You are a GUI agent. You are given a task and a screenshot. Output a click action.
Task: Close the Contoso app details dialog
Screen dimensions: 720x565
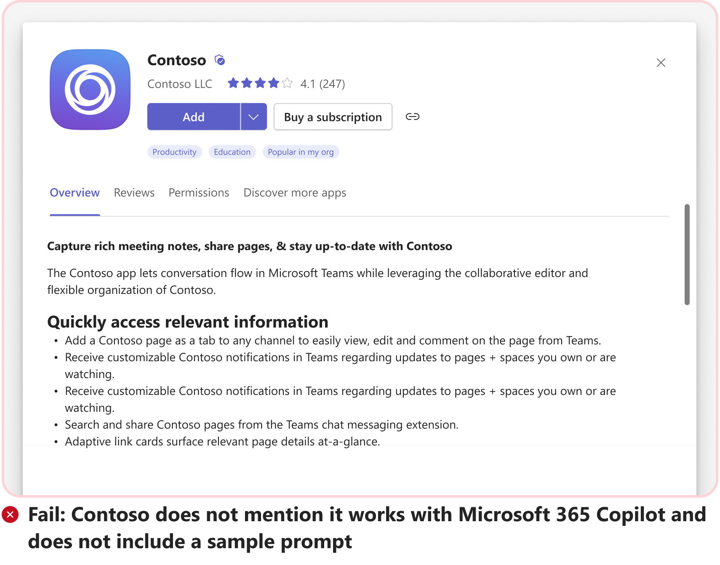click(661, 63)
